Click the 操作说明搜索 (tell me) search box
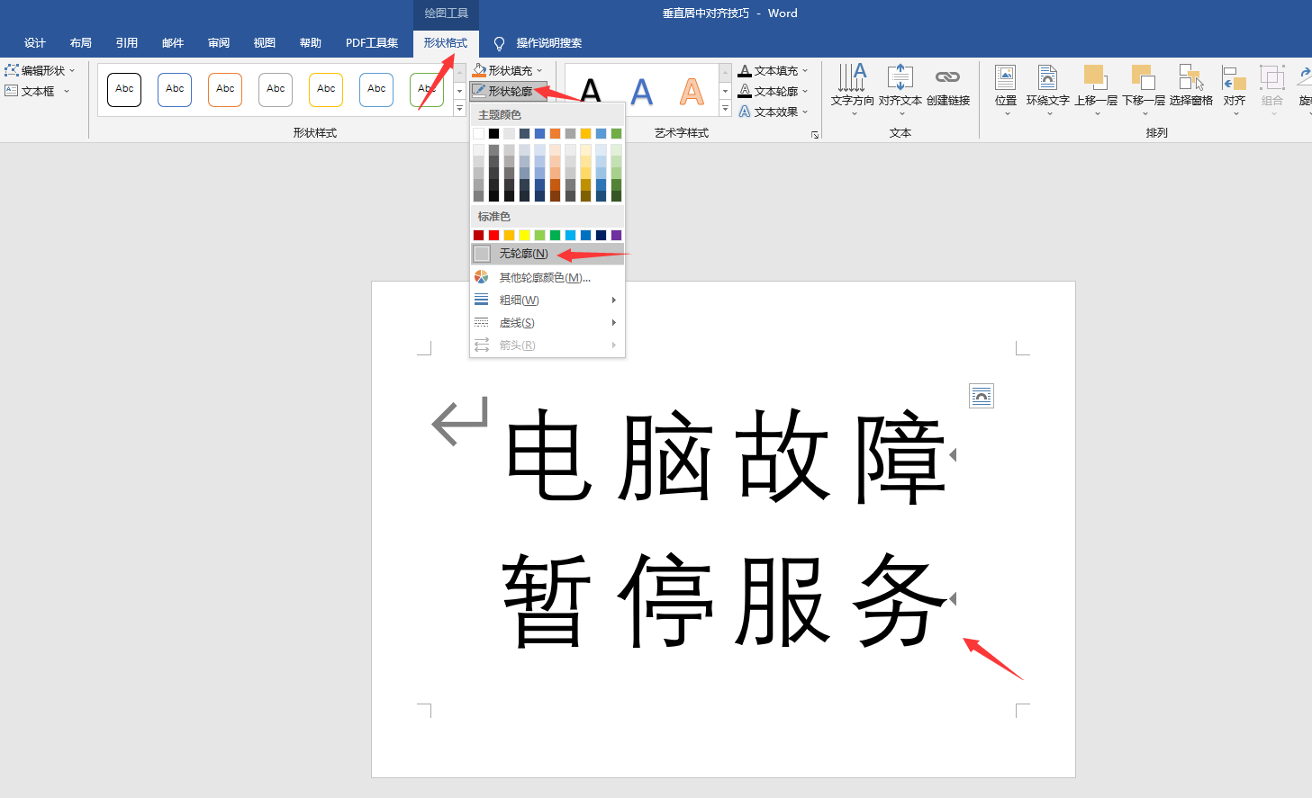Screen dimensions: 1312x798 point(549,43)
